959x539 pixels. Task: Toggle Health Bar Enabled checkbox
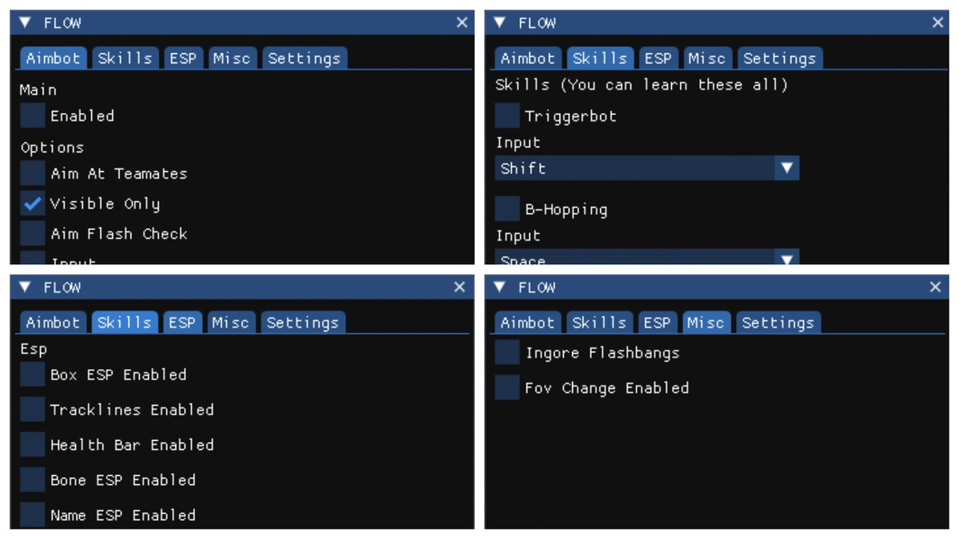pos(33,445)
